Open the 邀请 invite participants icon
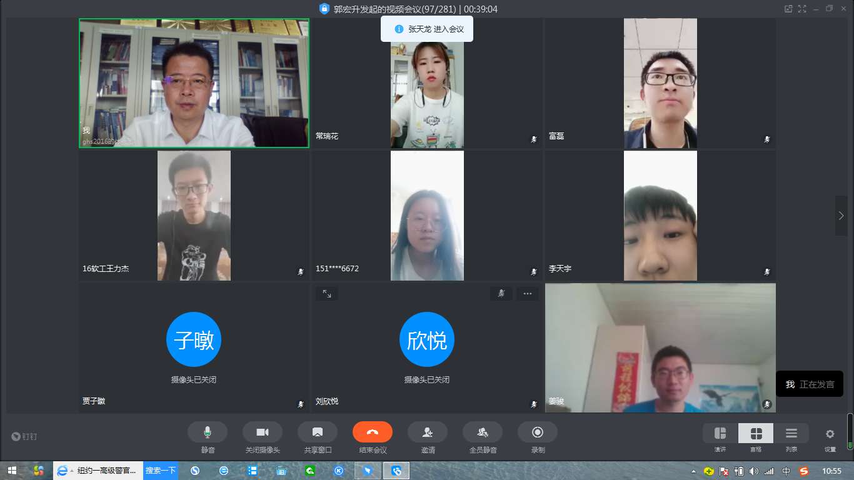Screen dimensions: 854x480 point(428,432)
